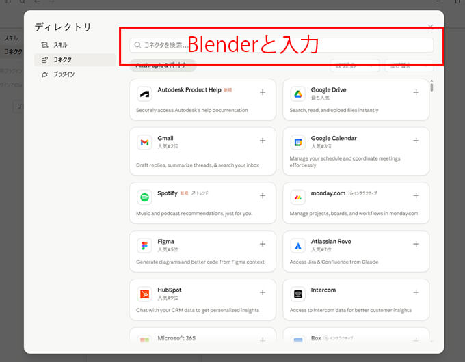Select the コネクタ sidebar item
Viewport: 465px width, 362px height.
tap(62, 59)
